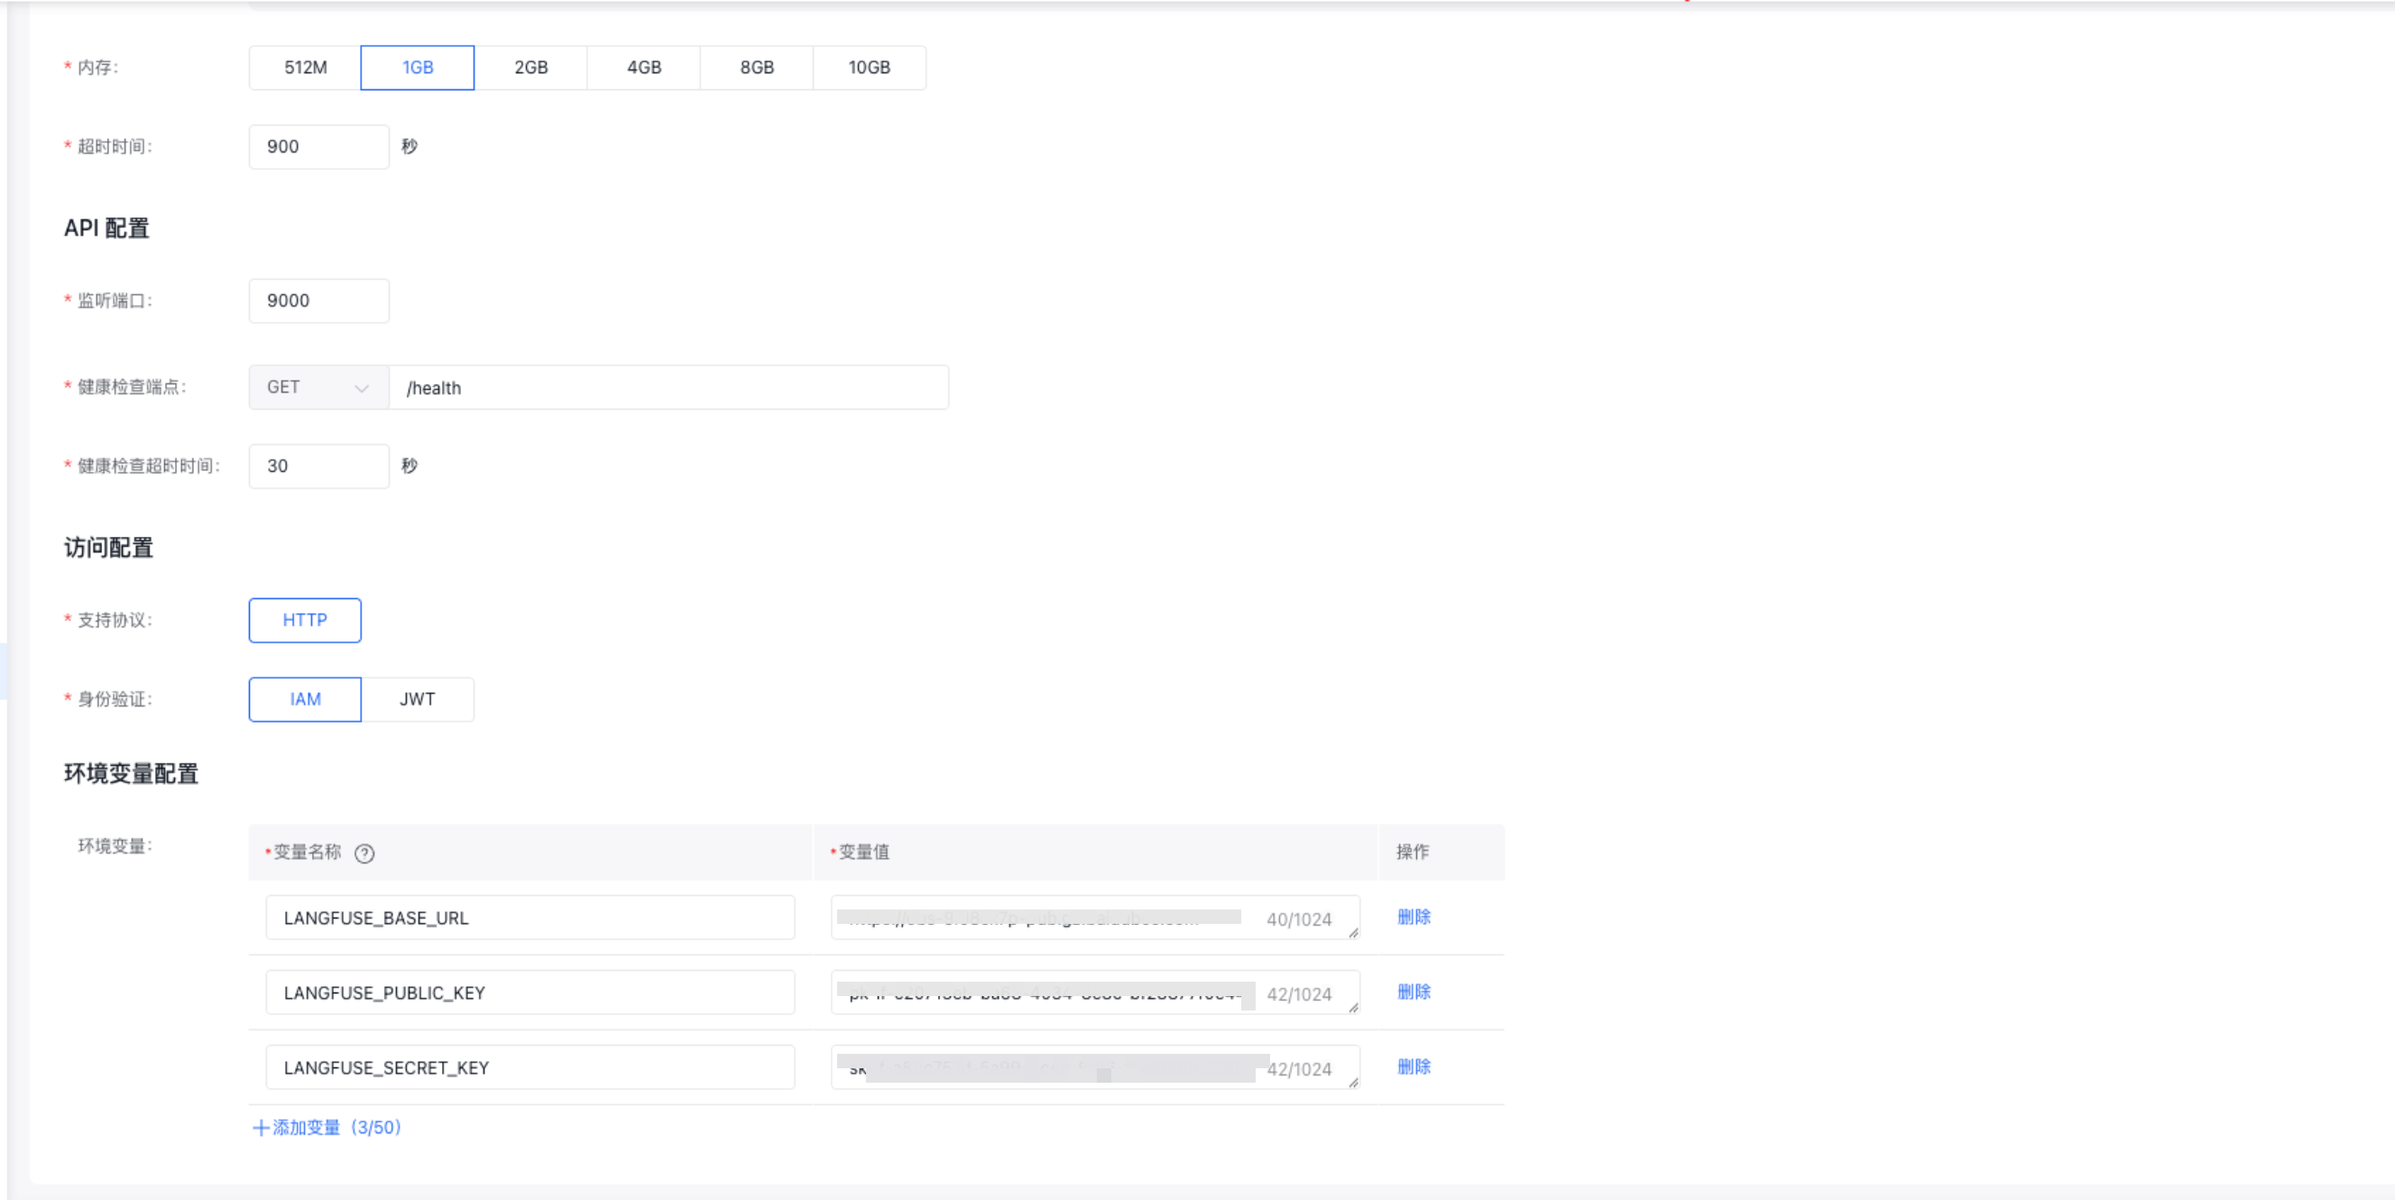Select 10GB memory option
Image resolution: width=2395 pixels, height=1200 pixels.
point(869,68)
